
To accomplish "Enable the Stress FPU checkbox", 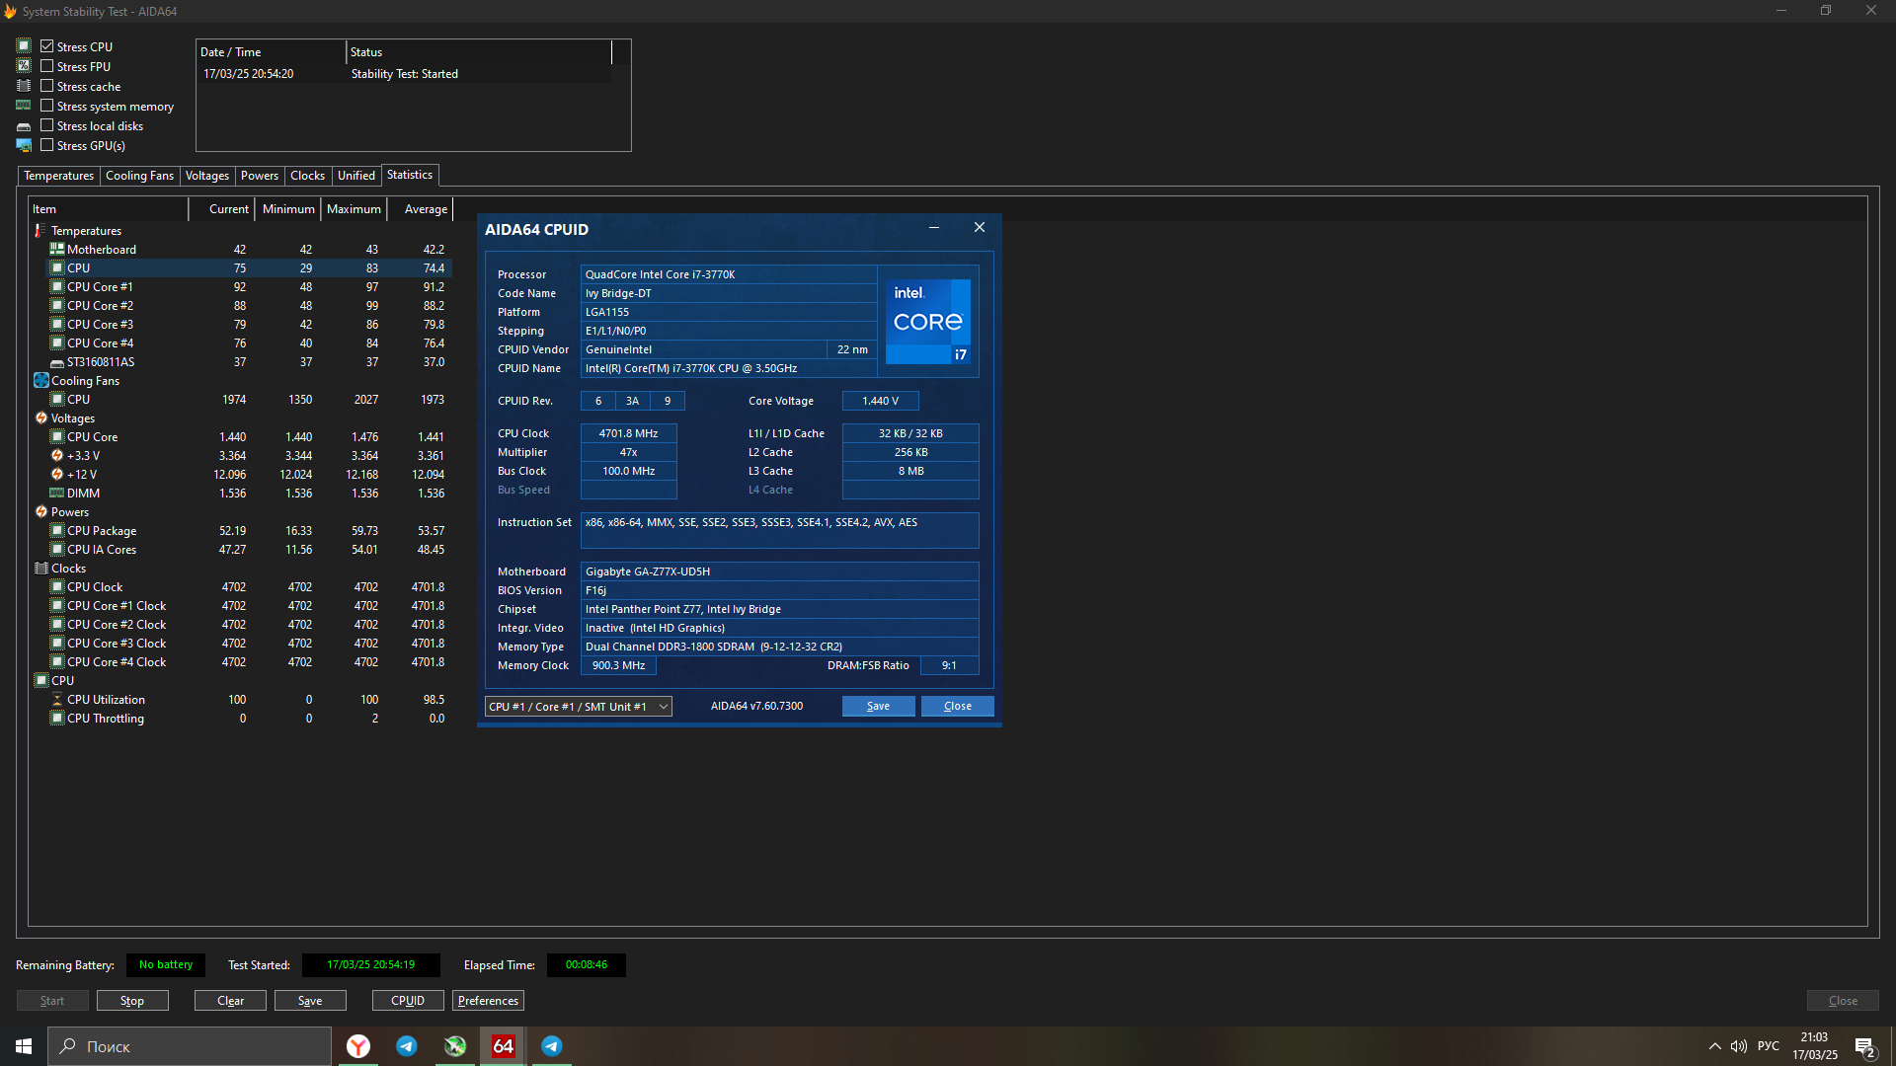I will point(46,66).
